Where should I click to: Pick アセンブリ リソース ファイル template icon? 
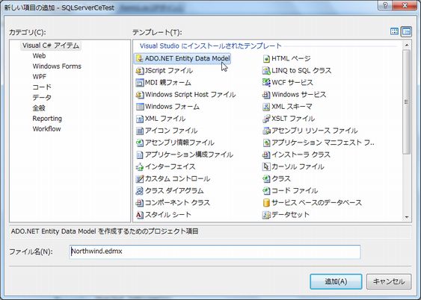click(x=266, y=131)
